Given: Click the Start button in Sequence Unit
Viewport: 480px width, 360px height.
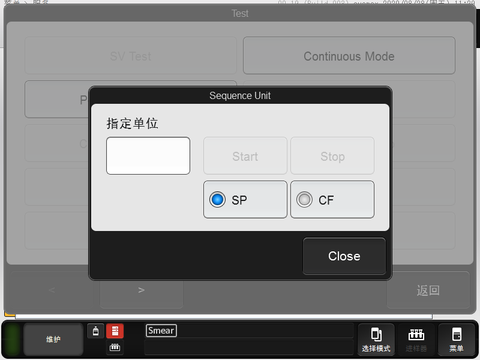Looking at the screenshot, I should (245, 156).
